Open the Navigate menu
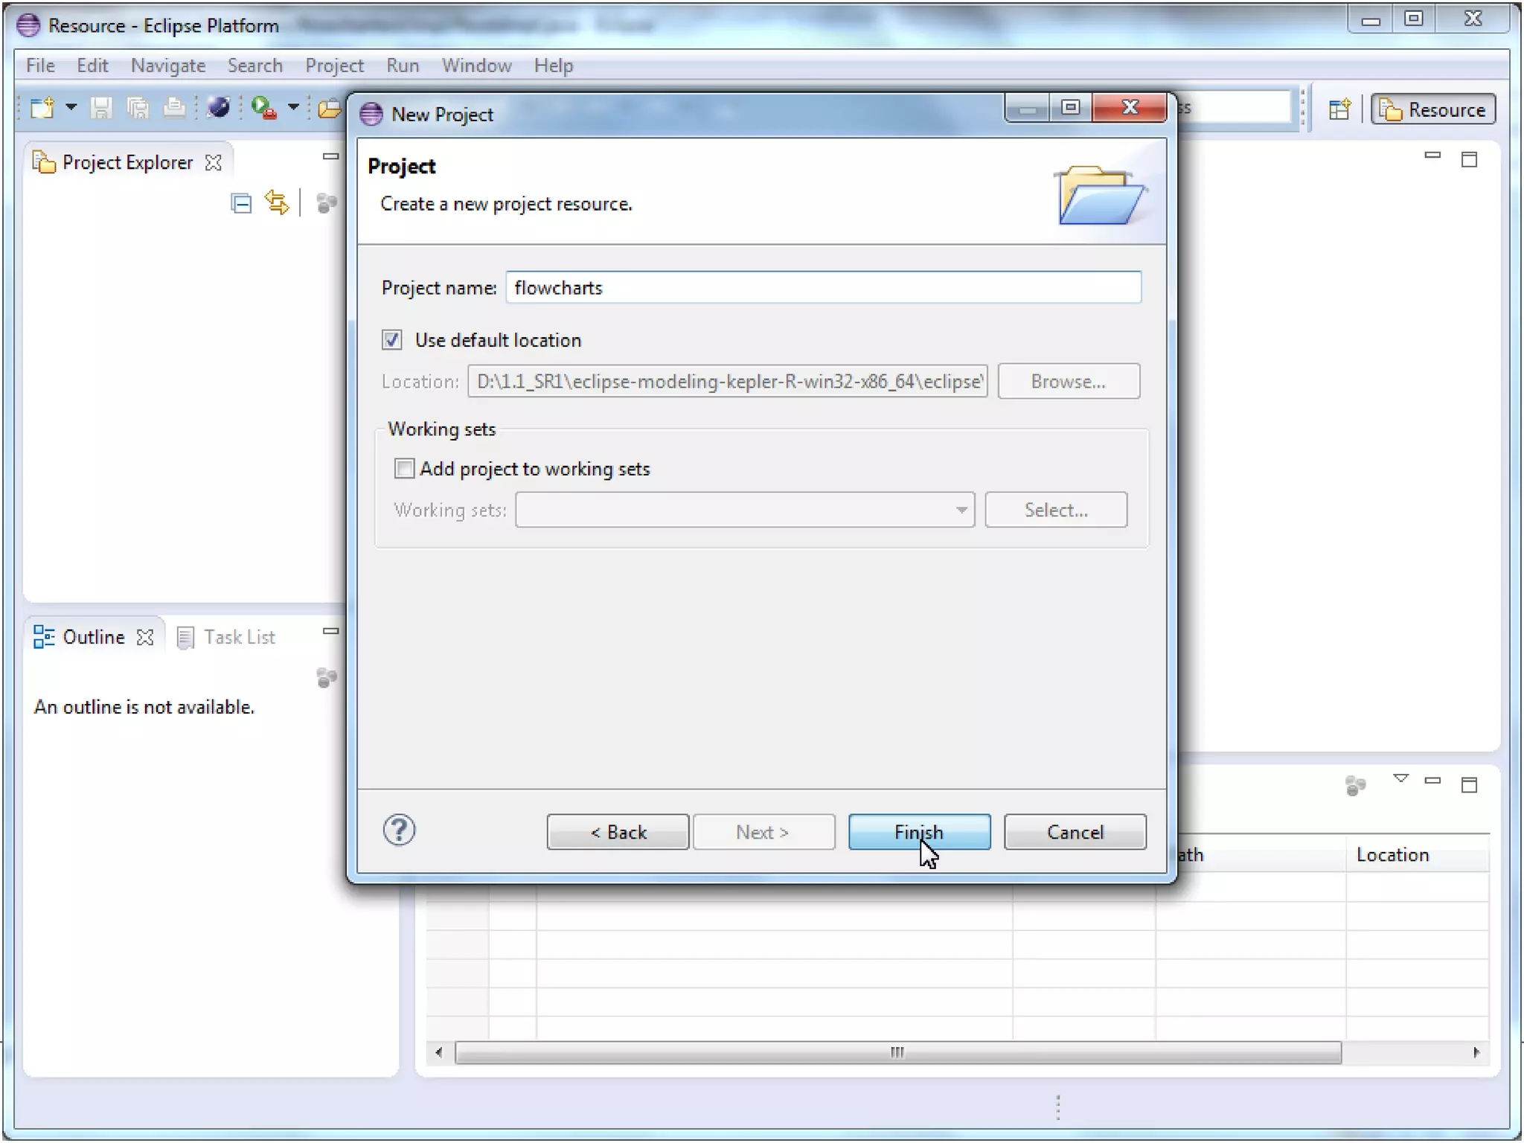This screenshot has height=1143, width=1524. point(167,65)
